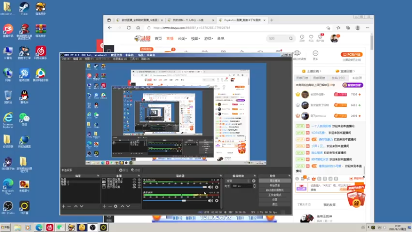Open OBS 帮助 menu
412x232 pixels.
(x=145, y=59)
